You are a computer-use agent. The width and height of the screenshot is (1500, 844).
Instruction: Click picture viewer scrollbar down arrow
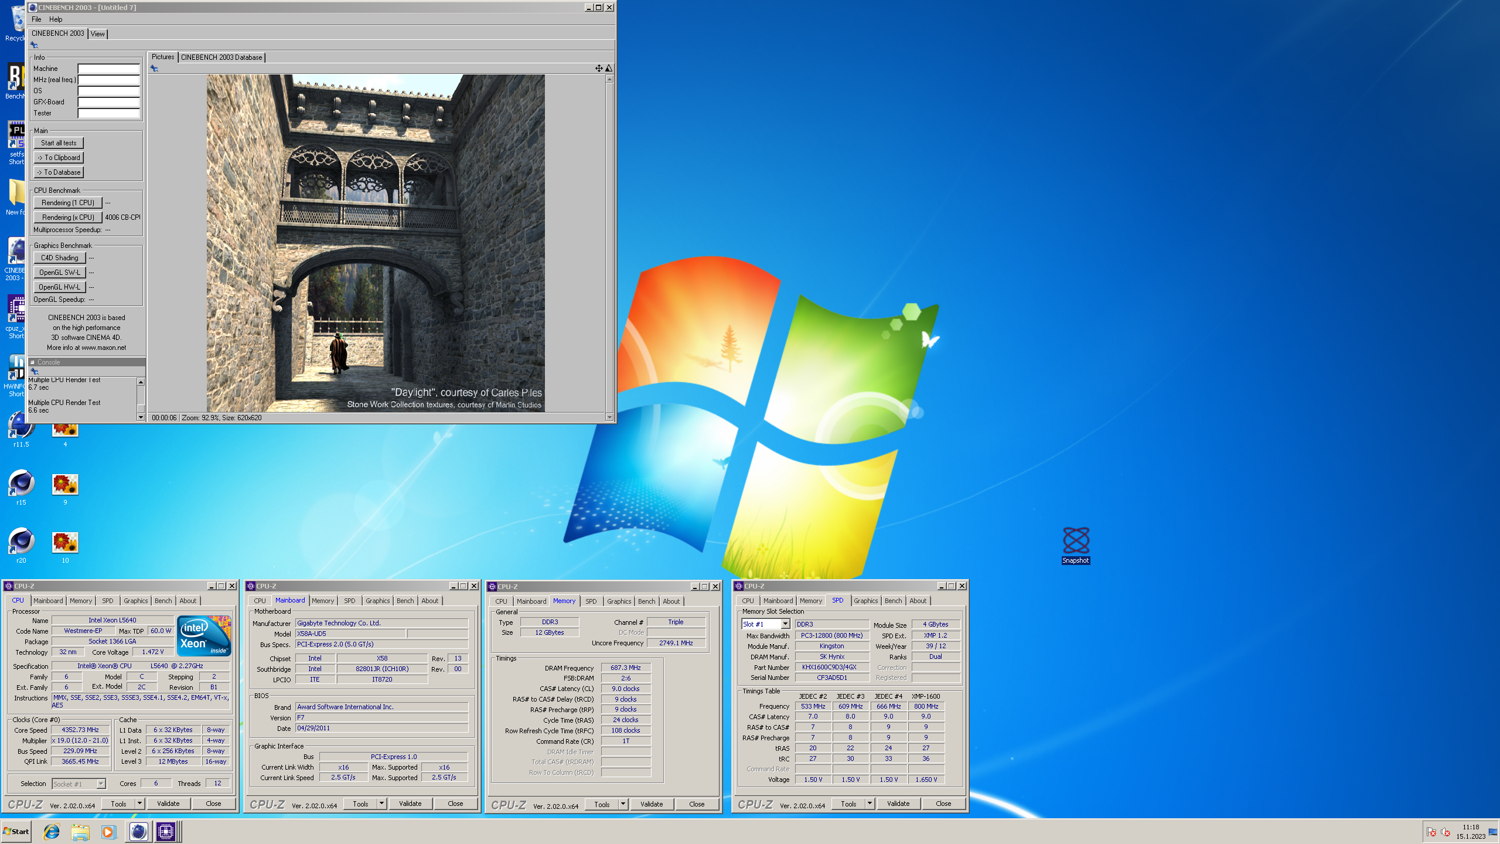(x=609, y=417)
